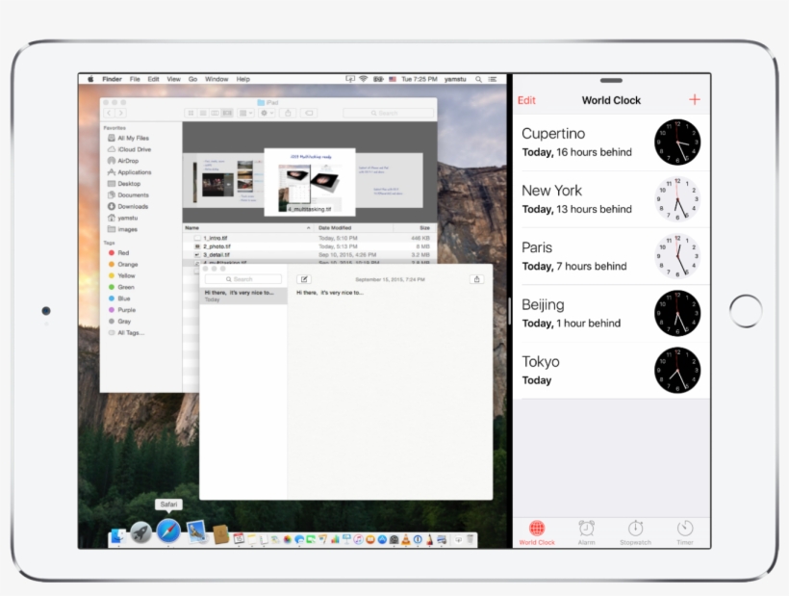Tap Edit in World Clock
This screenshot has width=789, height=596.
coord(526,100)
